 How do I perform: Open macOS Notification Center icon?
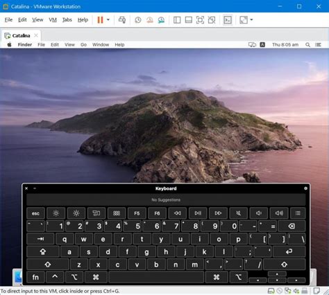[318, 44]
